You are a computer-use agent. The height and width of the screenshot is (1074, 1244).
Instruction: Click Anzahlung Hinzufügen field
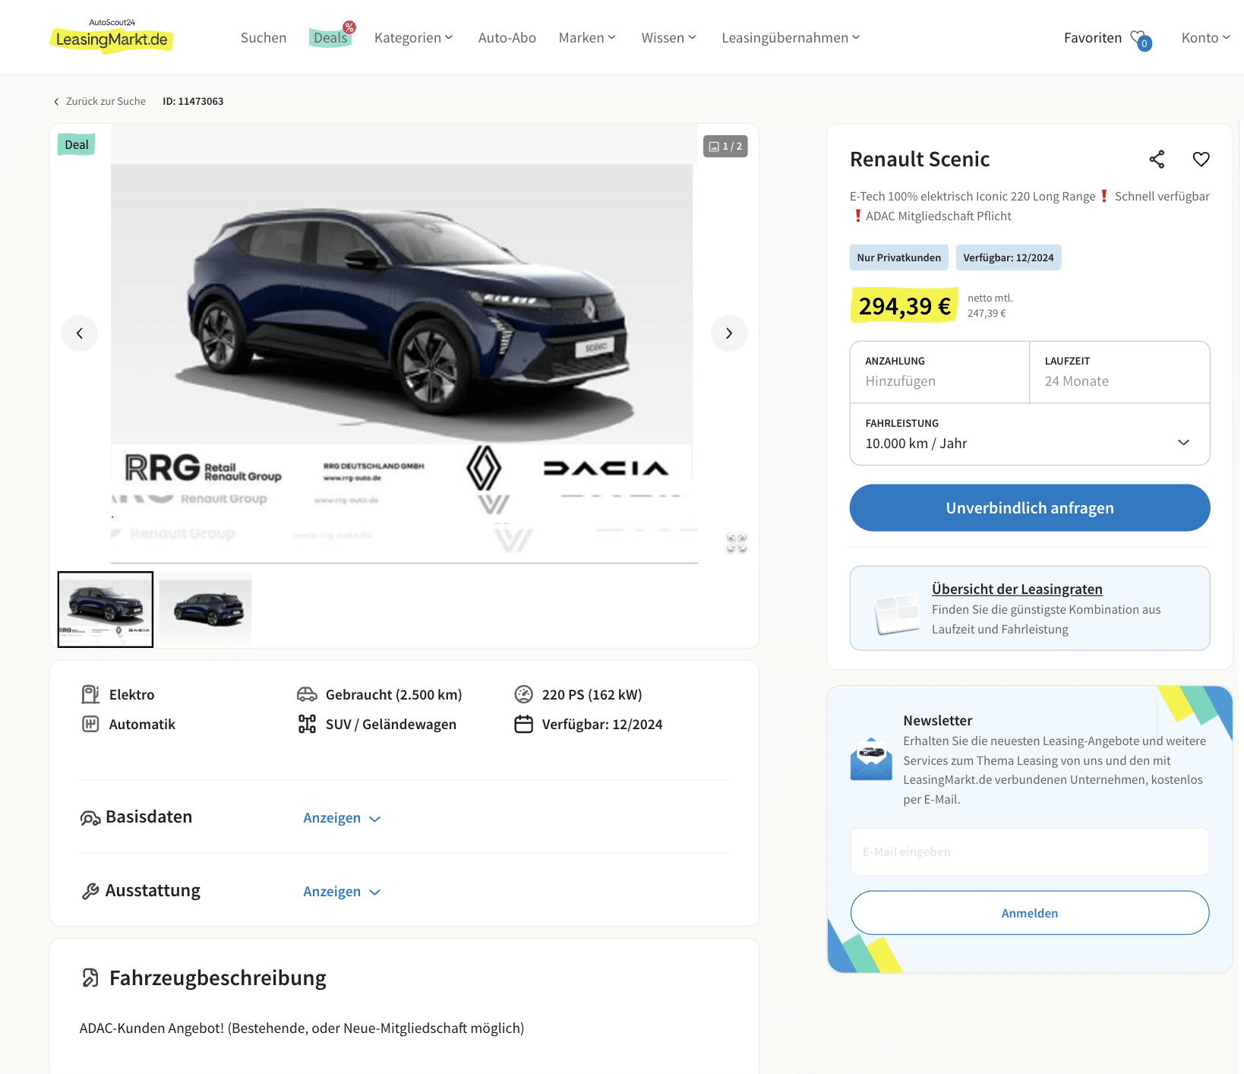click(939, 372)
